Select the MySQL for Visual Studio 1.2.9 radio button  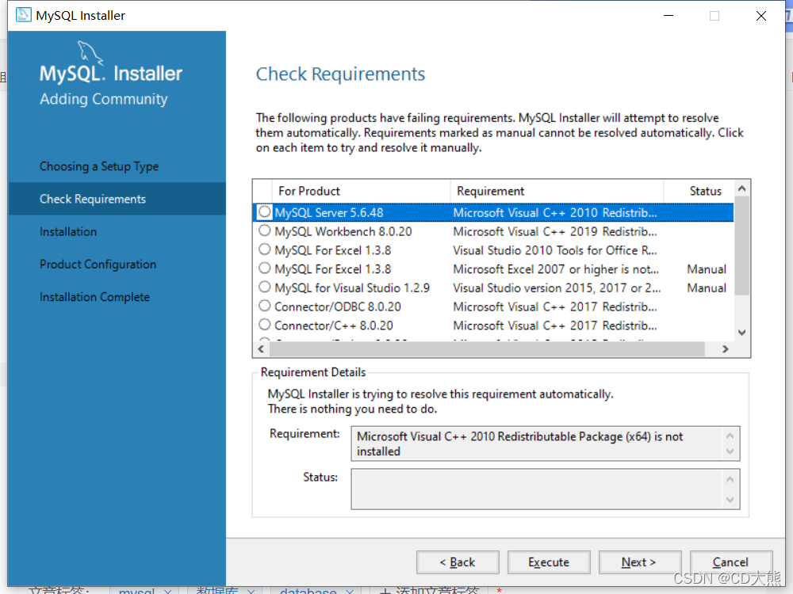(x=265, y=287)
